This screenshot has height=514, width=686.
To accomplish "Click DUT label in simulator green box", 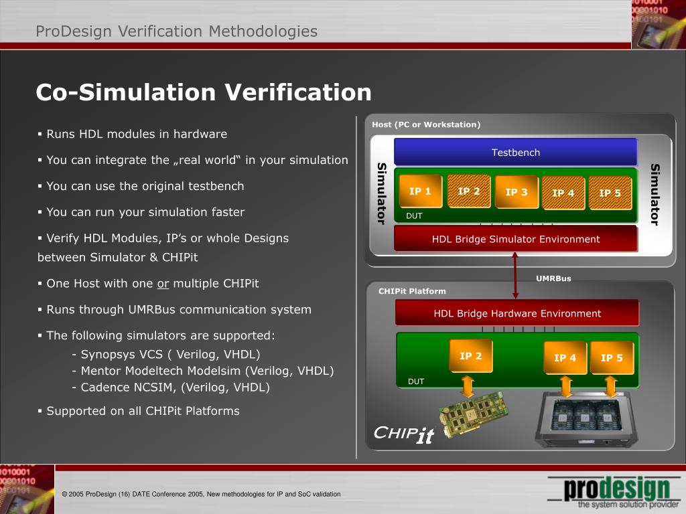I will (414, 216).
